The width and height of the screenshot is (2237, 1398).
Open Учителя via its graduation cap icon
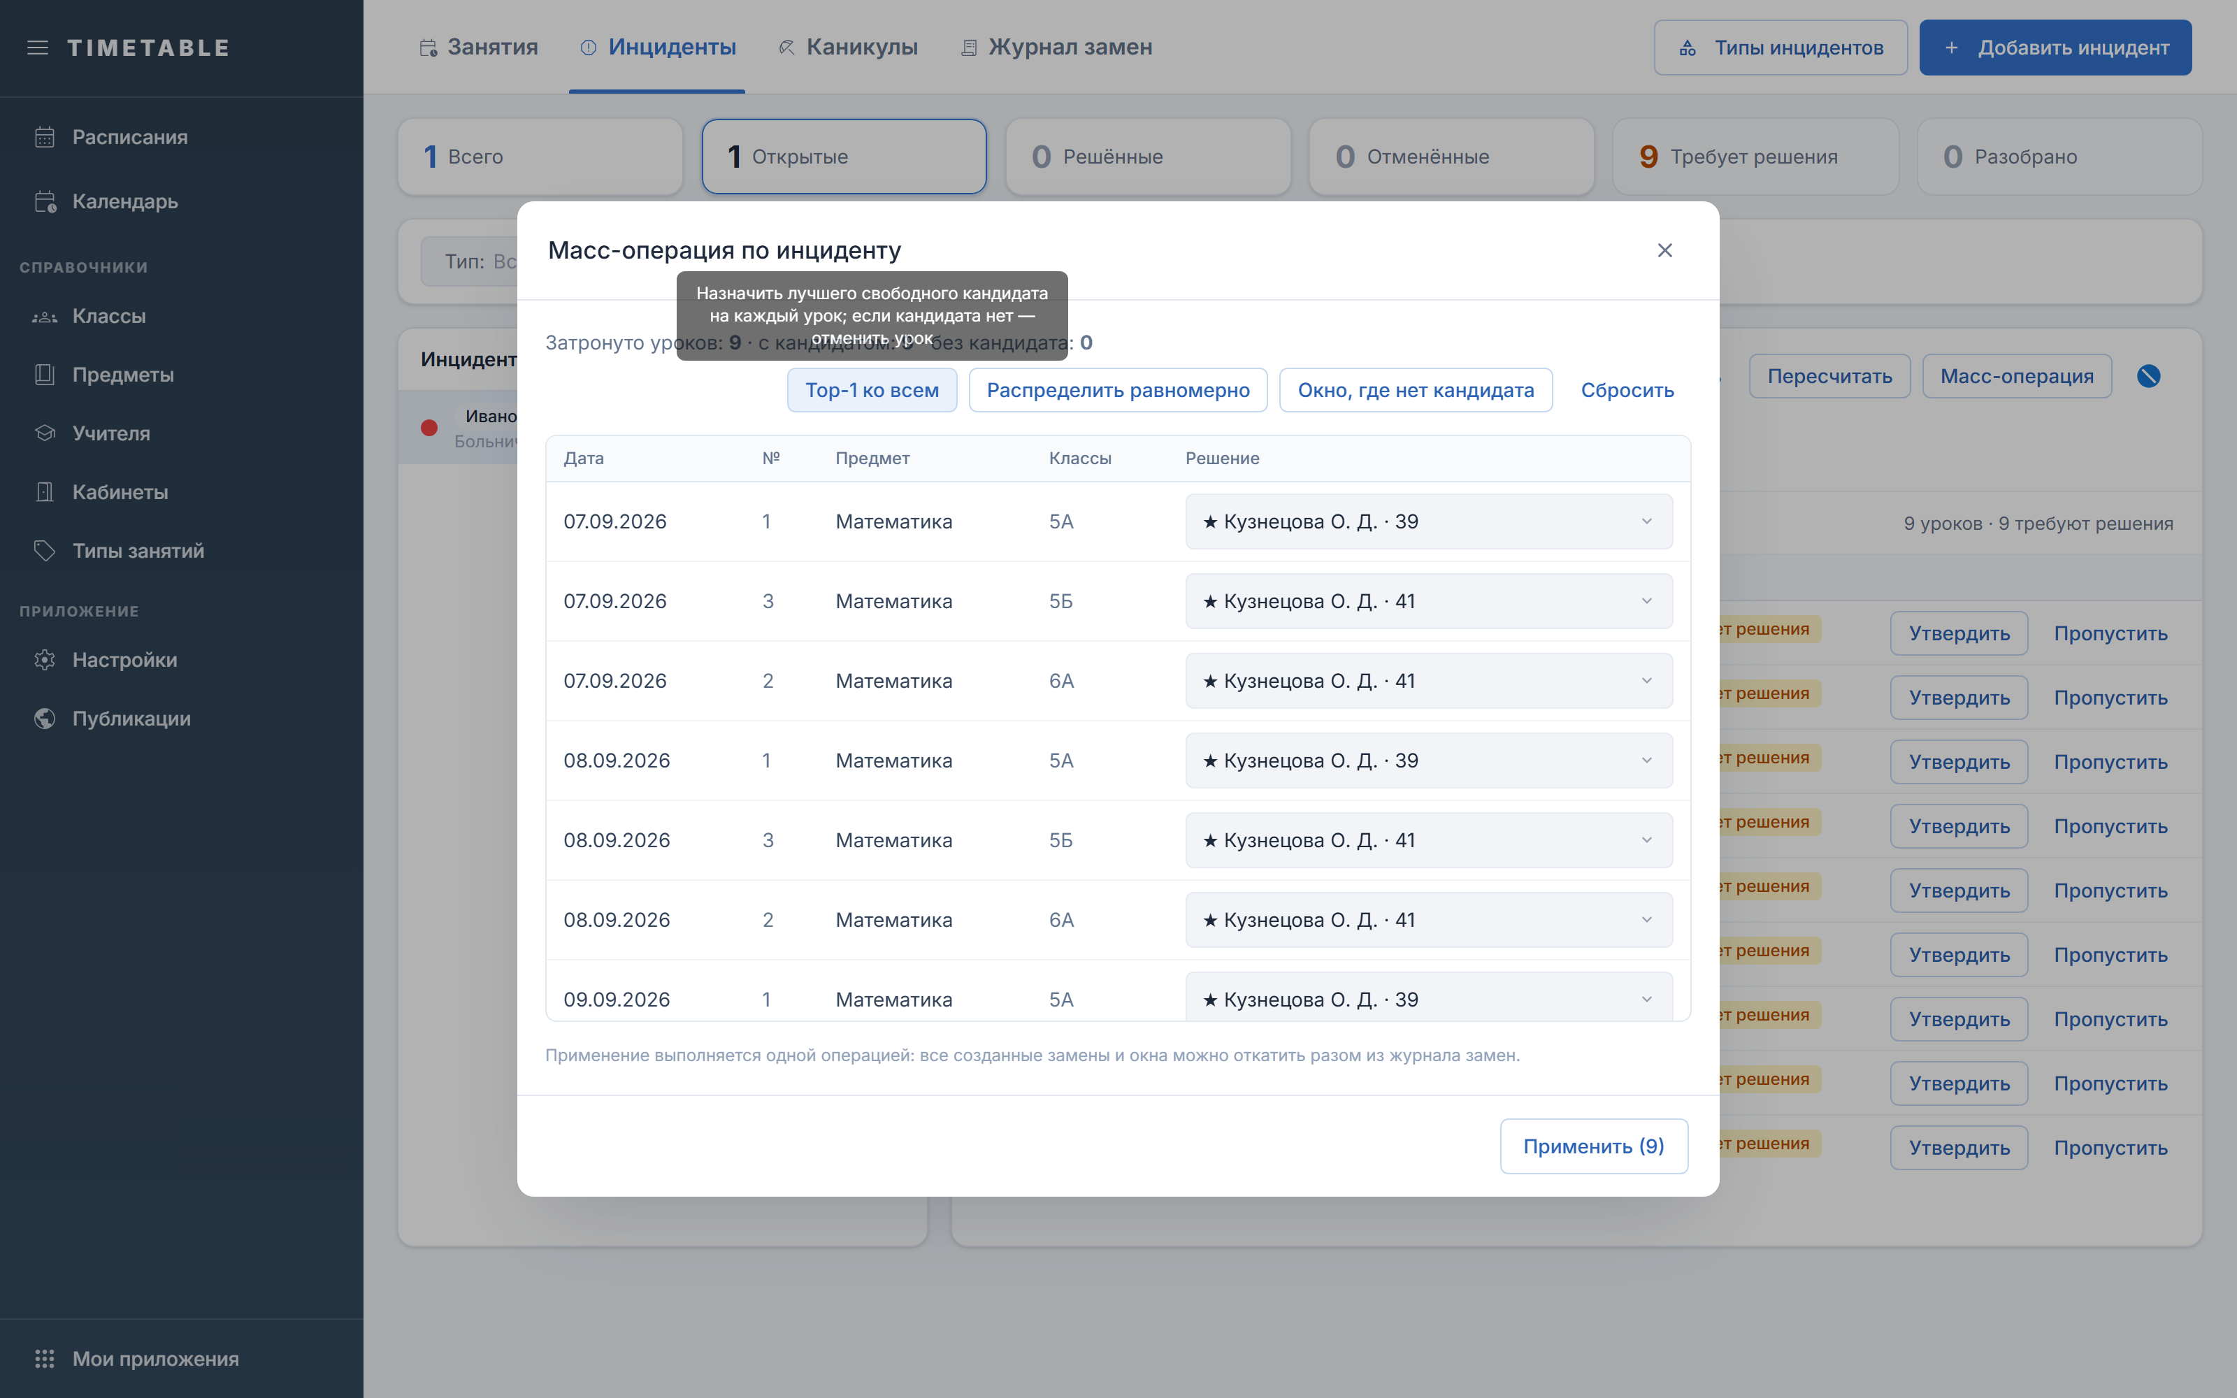(x=44, y=433)
